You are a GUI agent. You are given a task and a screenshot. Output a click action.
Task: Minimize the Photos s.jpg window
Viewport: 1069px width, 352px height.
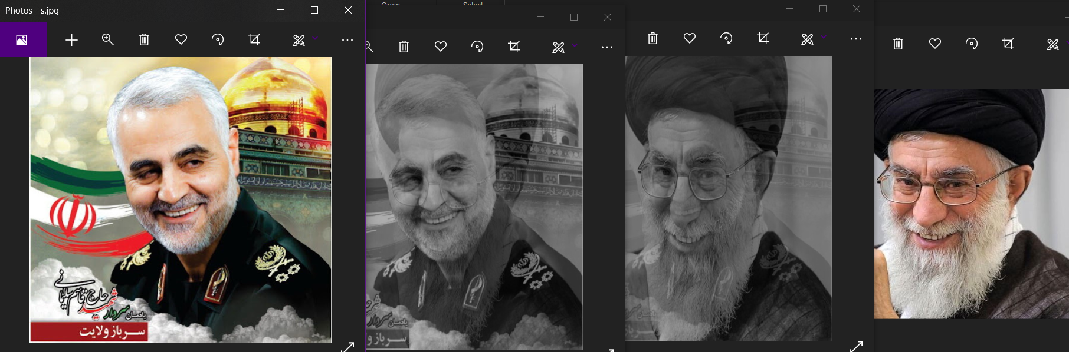[281, 10]
